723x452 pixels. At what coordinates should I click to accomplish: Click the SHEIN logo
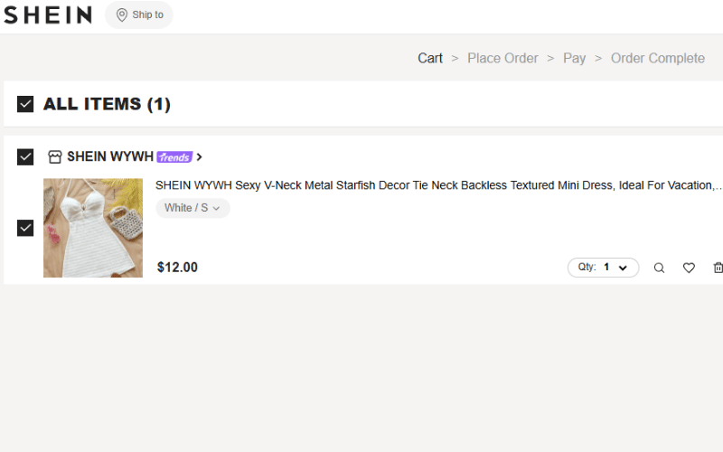pyautogui.click(x=48, y=14)
